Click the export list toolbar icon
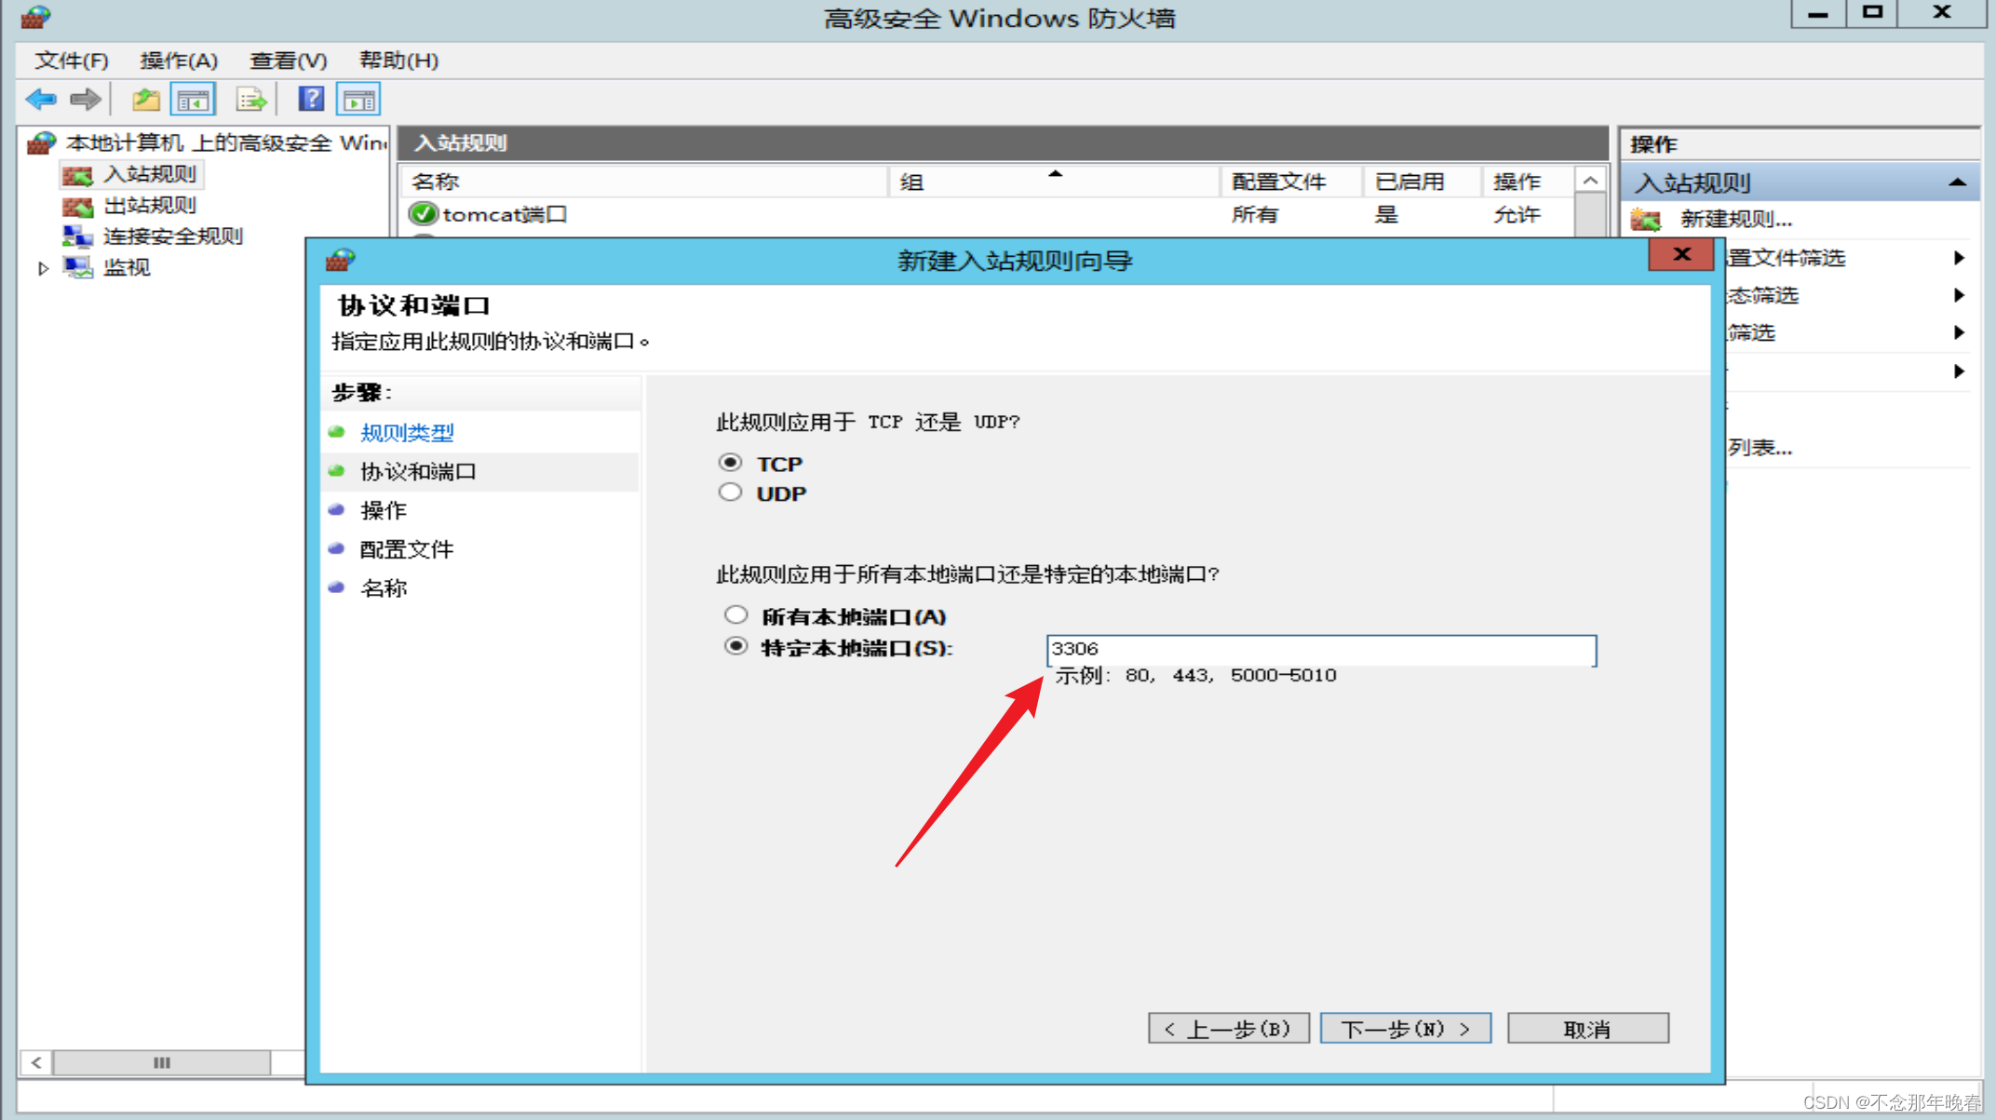The image size is (1996, 1120). 251,99
